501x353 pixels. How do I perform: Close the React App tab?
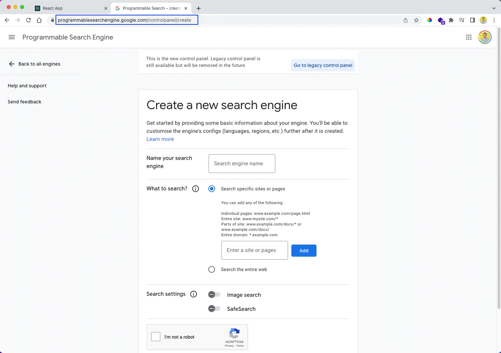pos(106,8)
